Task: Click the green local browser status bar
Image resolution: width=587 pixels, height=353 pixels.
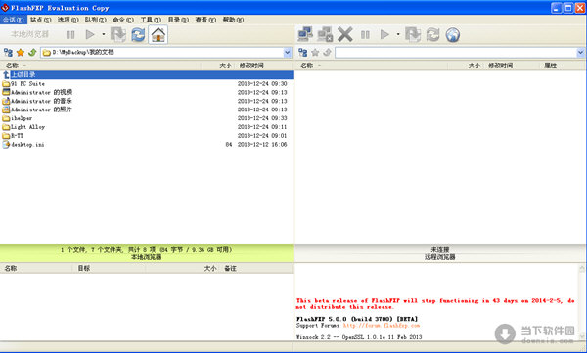Action: (x=147, y=253)
